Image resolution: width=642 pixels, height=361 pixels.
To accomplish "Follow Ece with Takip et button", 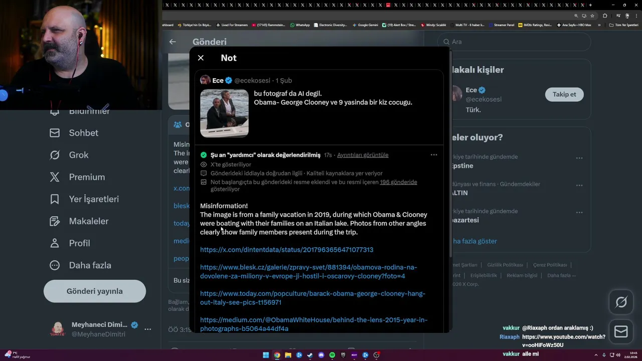I will (x=564, y=94).
